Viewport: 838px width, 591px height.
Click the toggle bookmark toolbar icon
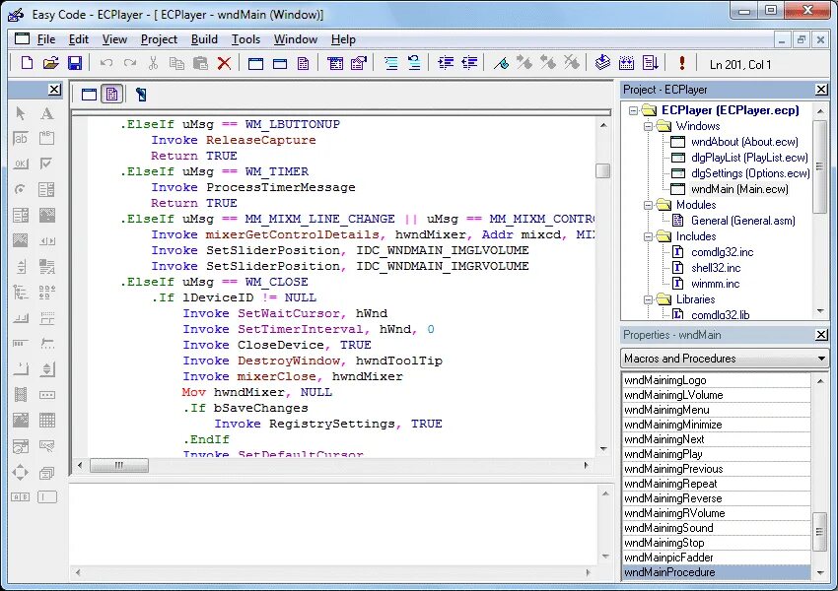501,63
